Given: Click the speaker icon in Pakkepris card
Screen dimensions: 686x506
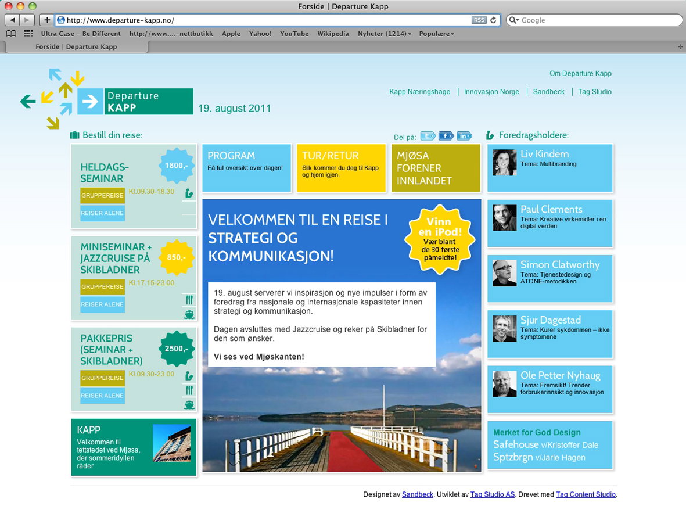Looking at the screenshot, I should 189,375.
